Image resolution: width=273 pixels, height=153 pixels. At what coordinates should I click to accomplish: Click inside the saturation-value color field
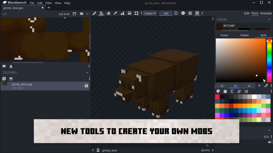[241, 60]
